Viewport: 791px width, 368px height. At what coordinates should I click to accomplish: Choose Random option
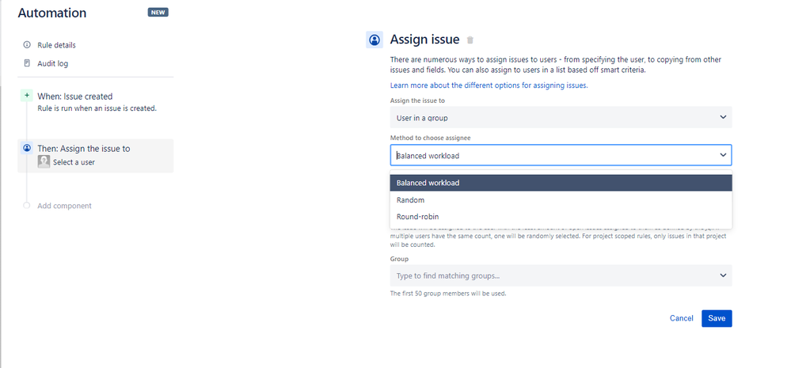[x=561, y=200]
